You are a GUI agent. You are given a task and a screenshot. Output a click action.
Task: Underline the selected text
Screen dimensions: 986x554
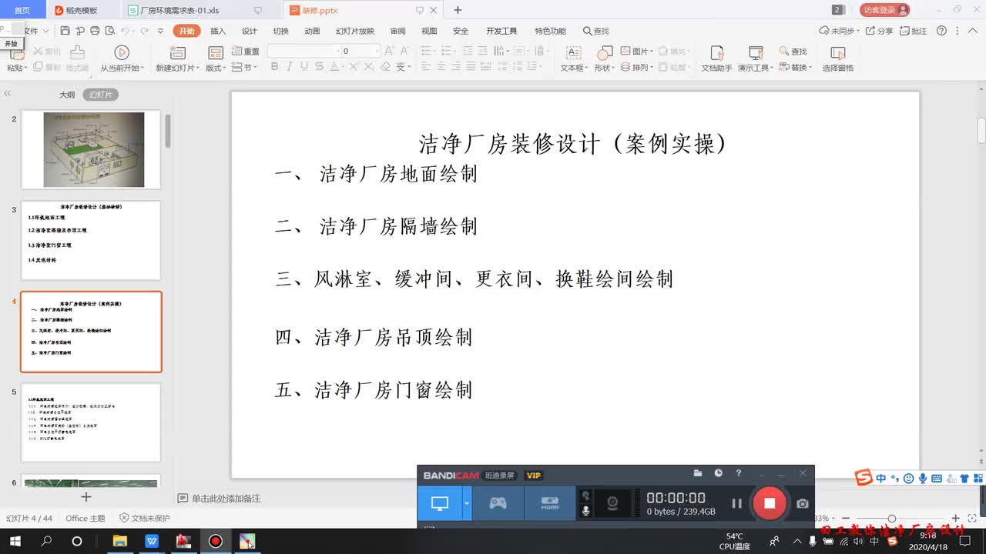(x=304, y=67)
